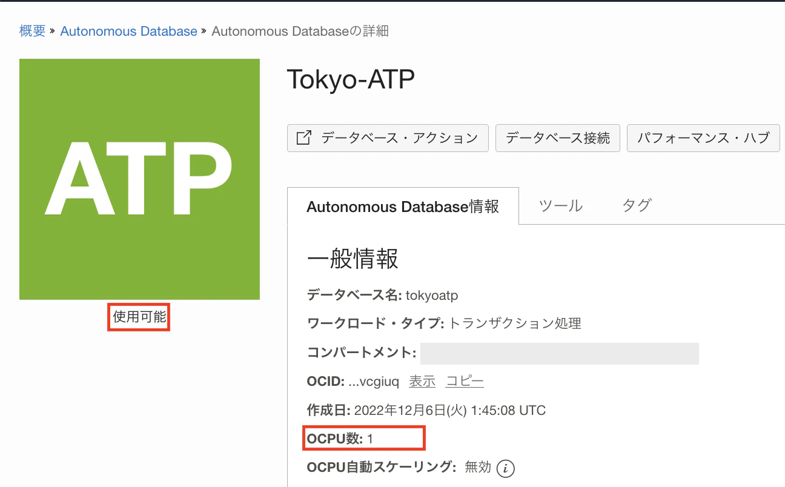This screenshot has height=487, width=785.
Task: Click the コンパートメント label
Action: (x=362, y=353)
